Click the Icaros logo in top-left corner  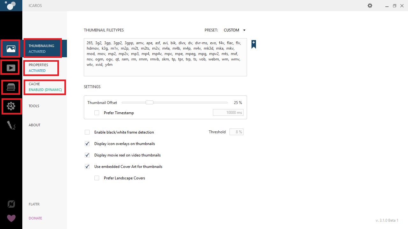pyautogui.click(x=11, y=5)
